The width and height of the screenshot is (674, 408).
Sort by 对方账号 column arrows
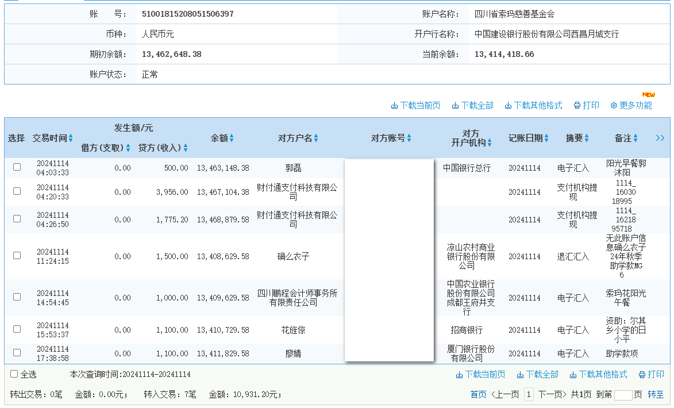[409, 138]
